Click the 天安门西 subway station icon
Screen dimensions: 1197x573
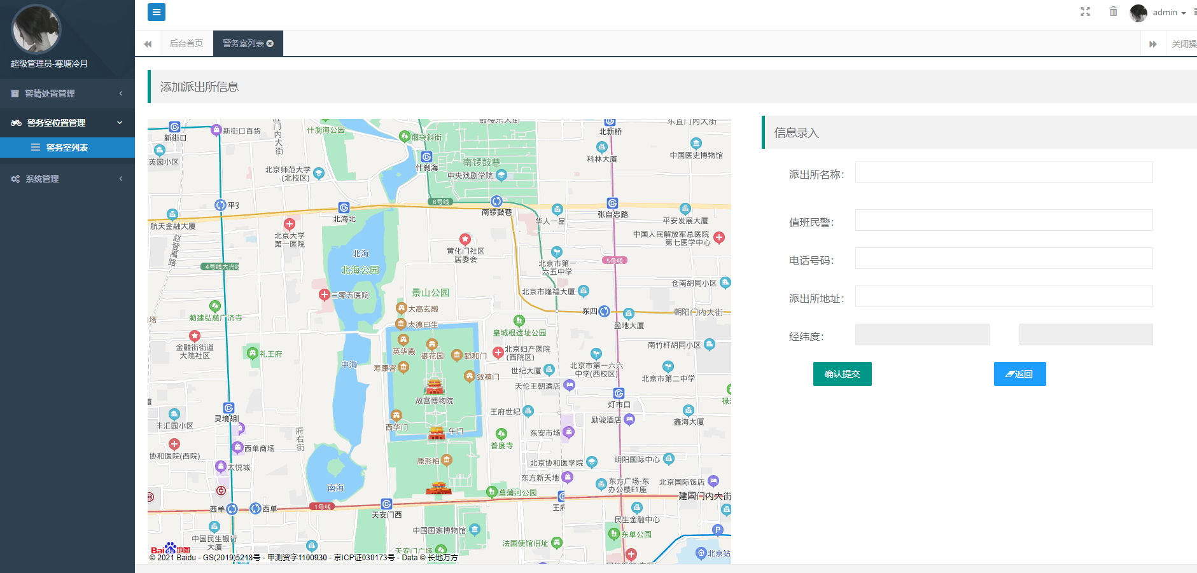tap(386, 504)
